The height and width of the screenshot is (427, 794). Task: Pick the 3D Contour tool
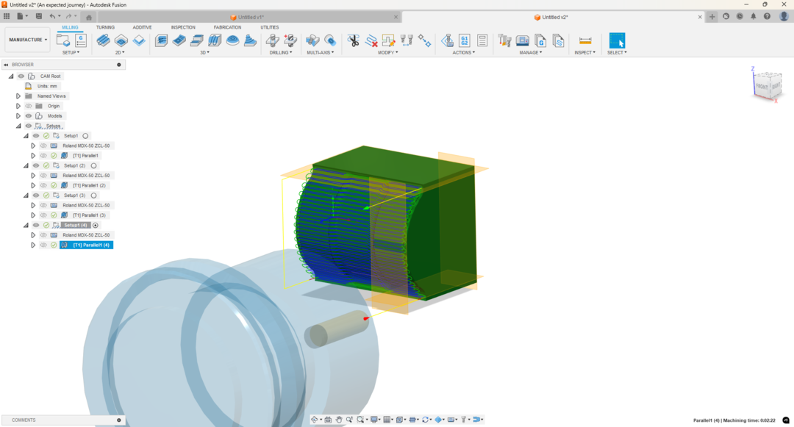pos(250,40)
